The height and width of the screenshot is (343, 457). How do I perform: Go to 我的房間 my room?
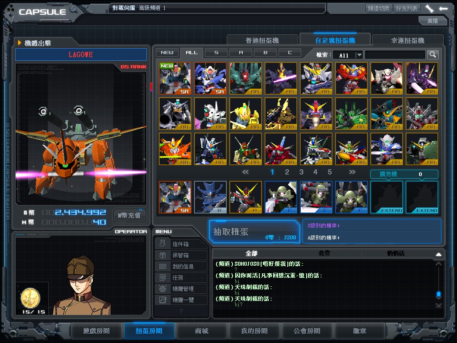[x=254, y=331]
